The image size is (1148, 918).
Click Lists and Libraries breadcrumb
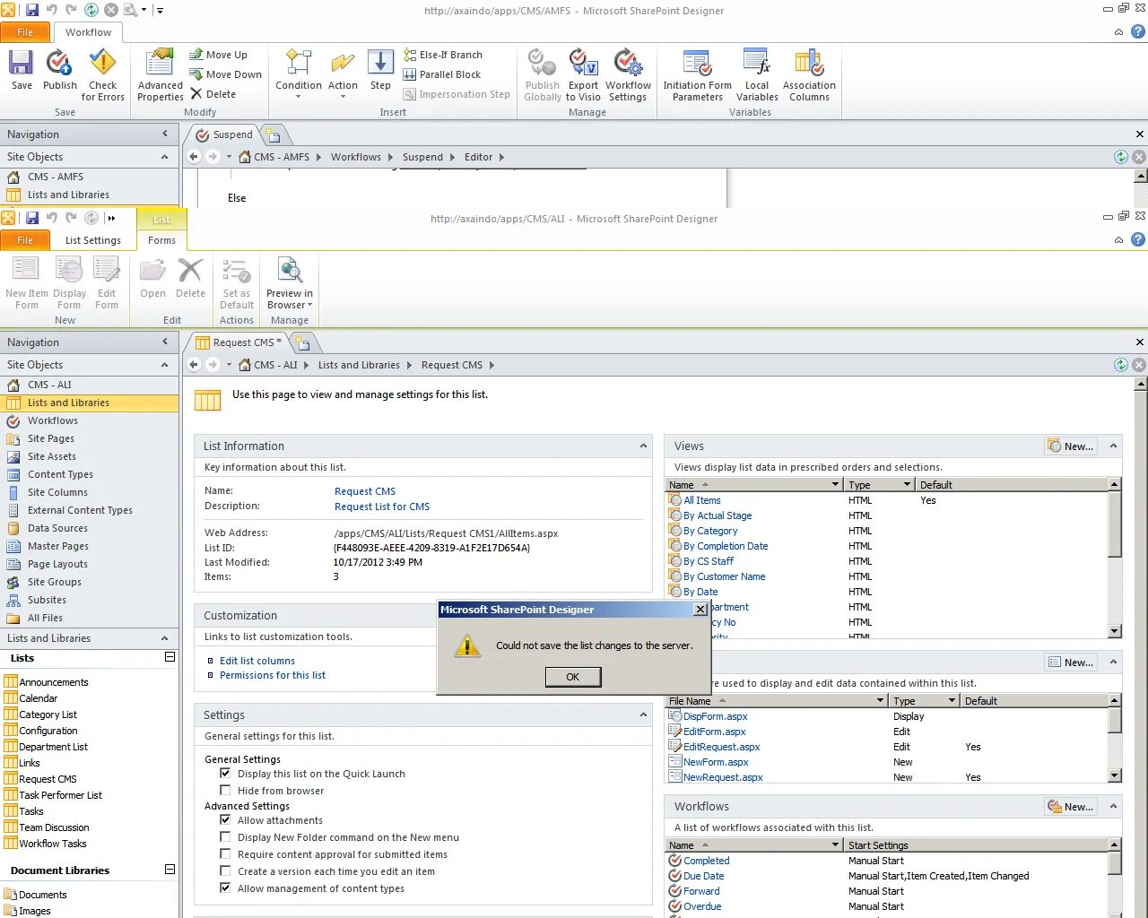[359, 365]
